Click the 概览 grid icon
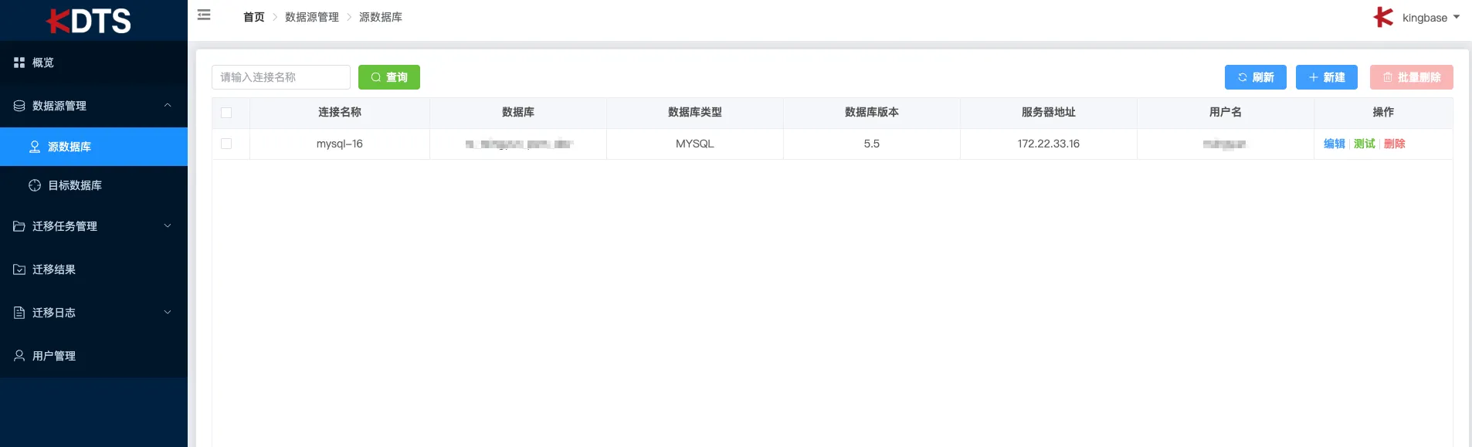 coord(19,63)
